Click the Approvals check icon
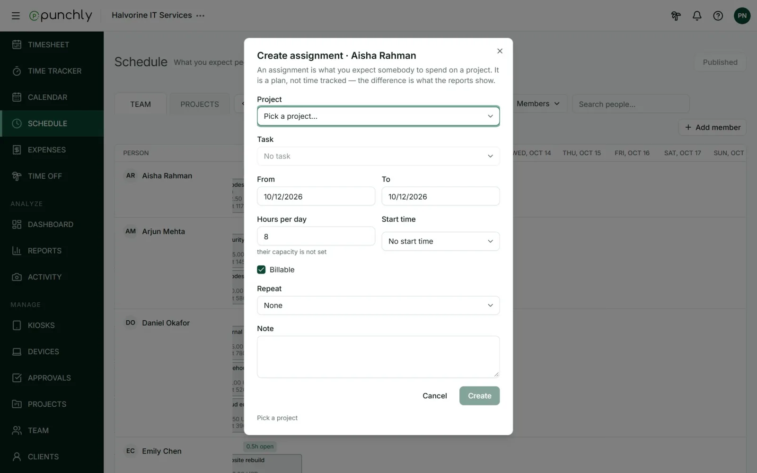The height and width of the screenshot is (473, 757). (17, 378)
